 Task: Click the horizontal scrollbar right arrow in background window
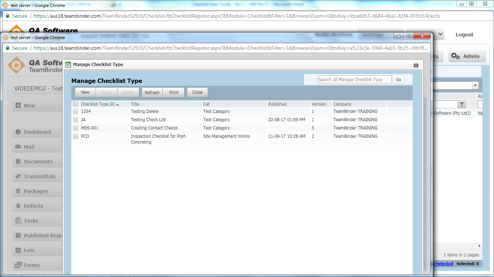point(480,246)
